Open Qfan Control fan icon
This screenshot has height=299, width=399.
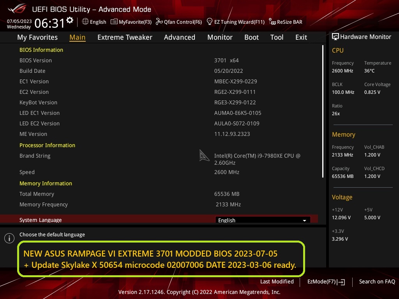pyautogui.click(x=159, y=22)
